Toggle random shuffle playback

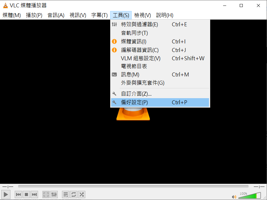click(x=82, y=194)
